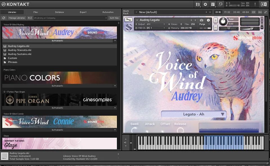Remove instrument with the X button
This screenshot has height=166, width=270.
pyautogui.click(x=262, y=18)
